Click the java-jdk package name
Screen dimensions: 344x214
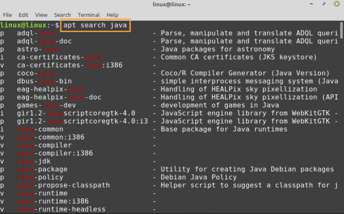click(34, 161)
